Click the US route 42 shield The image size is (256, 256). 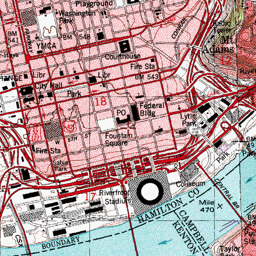coord(70,127)
